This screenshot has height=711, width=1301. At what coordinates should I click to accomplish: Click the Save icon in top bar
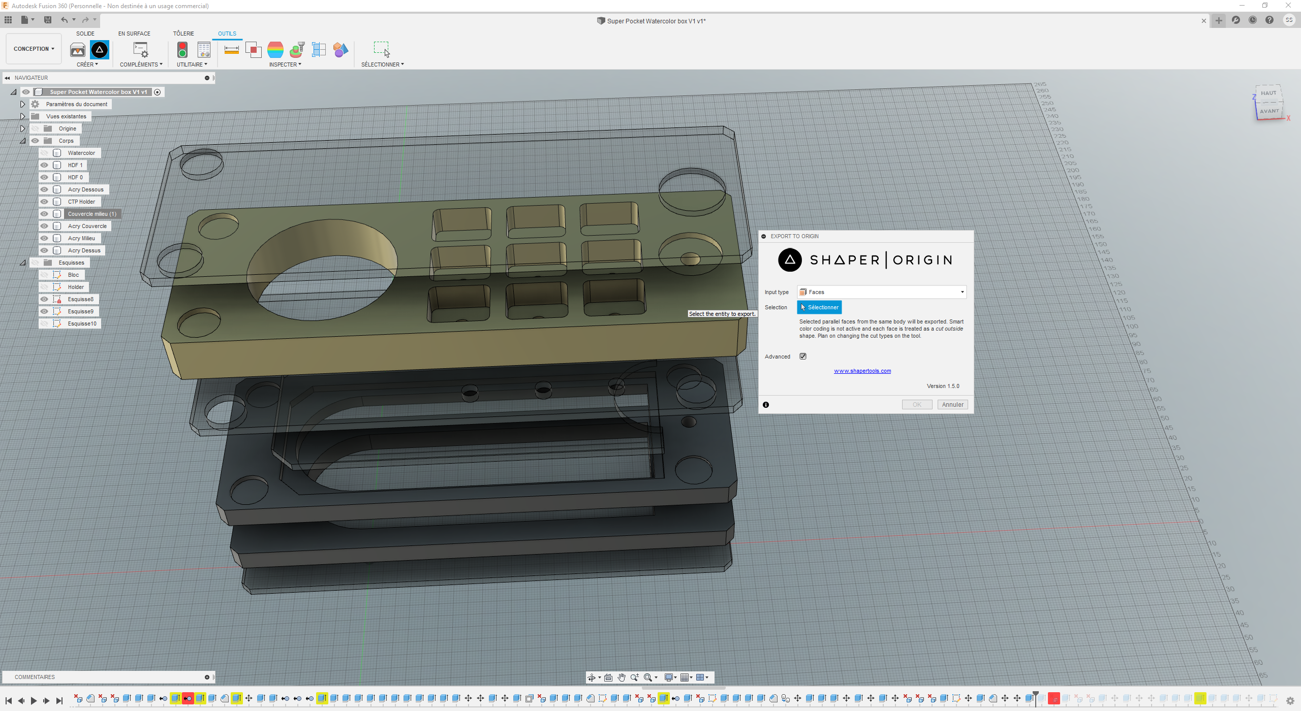pos(48,20)
